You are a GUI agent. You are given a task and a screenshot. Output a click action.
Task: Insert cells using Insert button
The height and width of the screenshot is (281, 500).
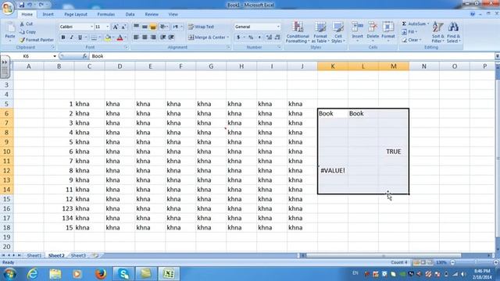click(x=358, y=31)
